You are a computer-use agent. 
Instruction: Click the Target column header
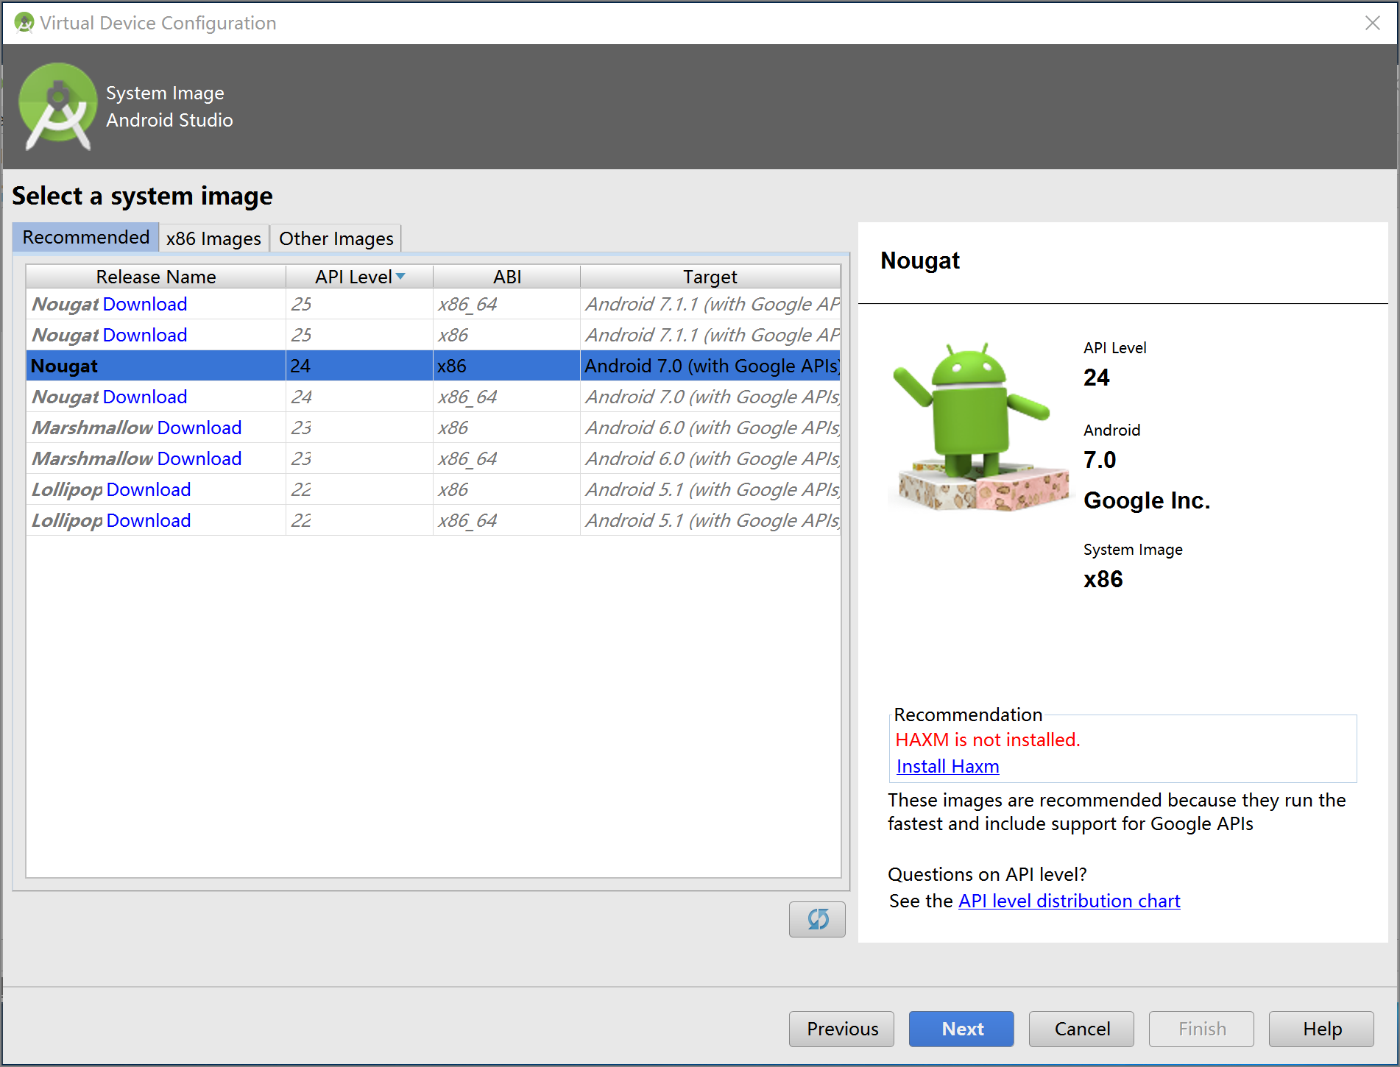tap(710, 277)
